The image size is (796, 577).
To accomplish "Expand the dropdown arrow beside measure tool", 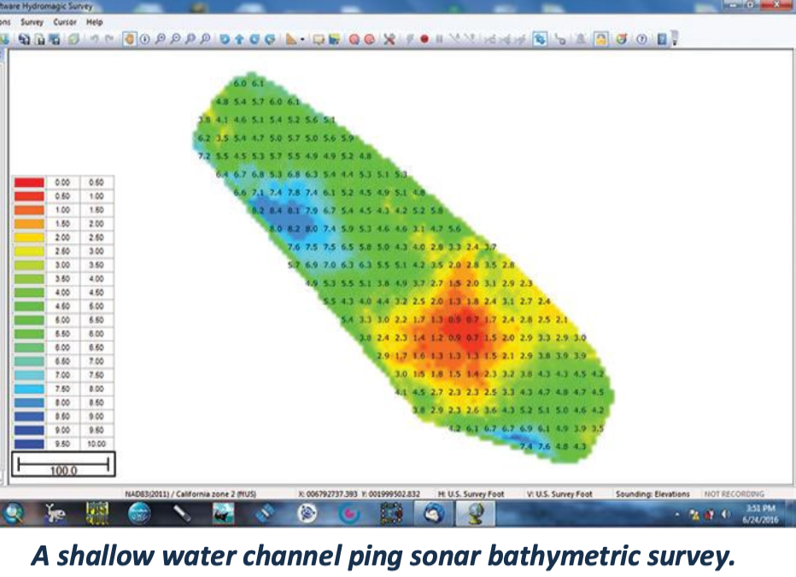I will pos(302,39).
